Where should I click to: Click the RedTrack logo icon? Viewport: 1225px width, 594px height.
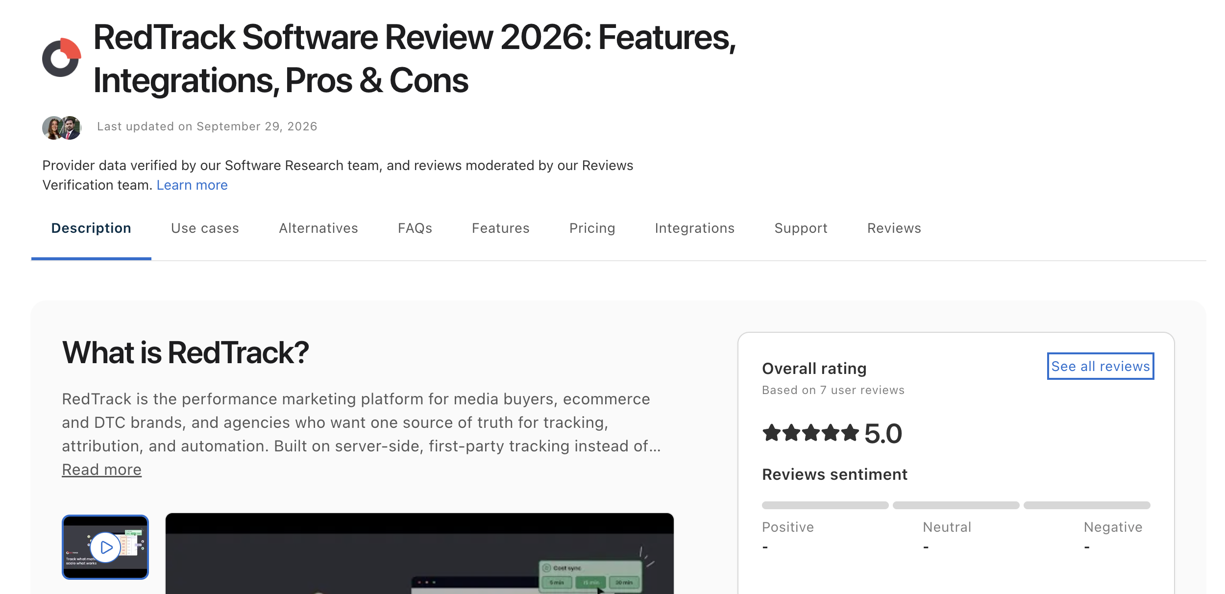click(x=62, y=57)
